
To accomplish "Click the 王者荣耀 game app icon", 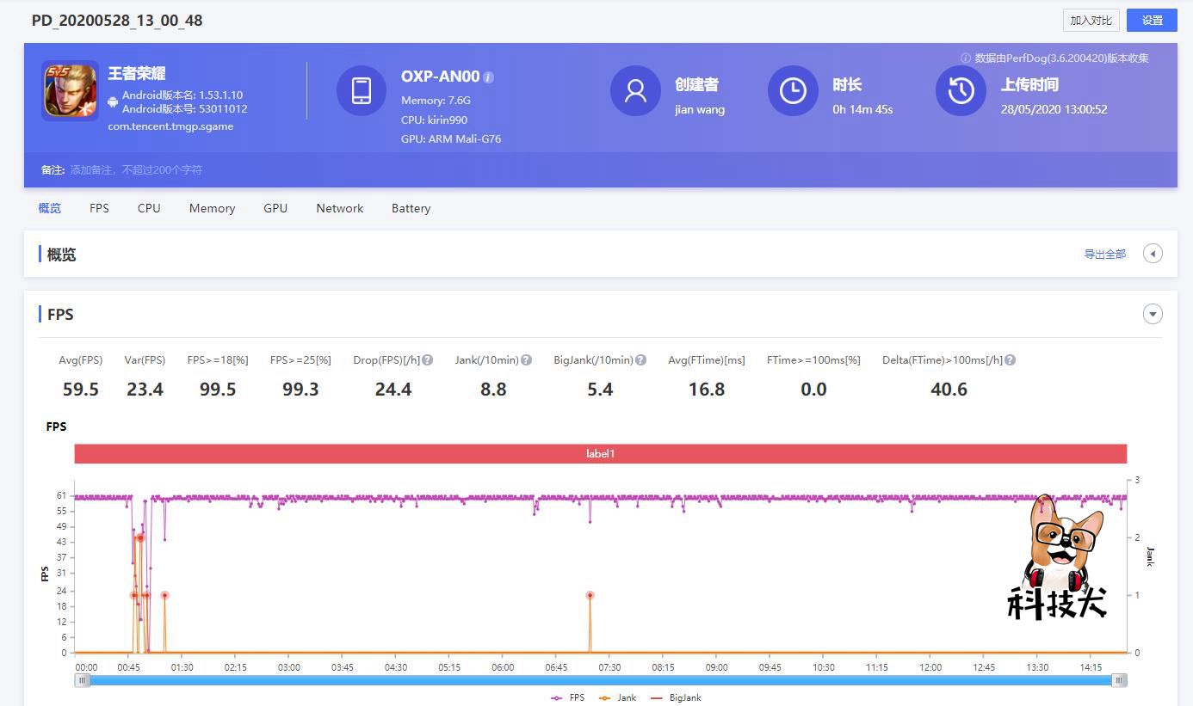I will (x=70, y=91).
